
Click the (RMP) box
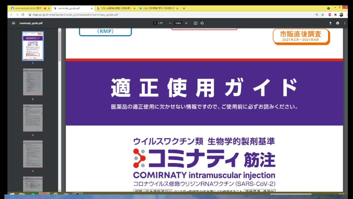click(x=106, y=32)
